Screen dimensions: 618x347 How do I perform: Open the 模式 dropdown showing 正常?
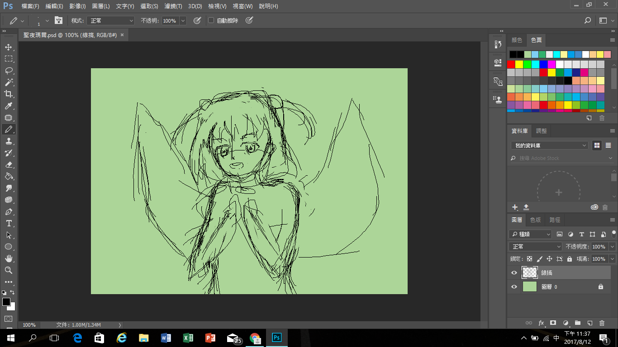click(x=112, y=21)
